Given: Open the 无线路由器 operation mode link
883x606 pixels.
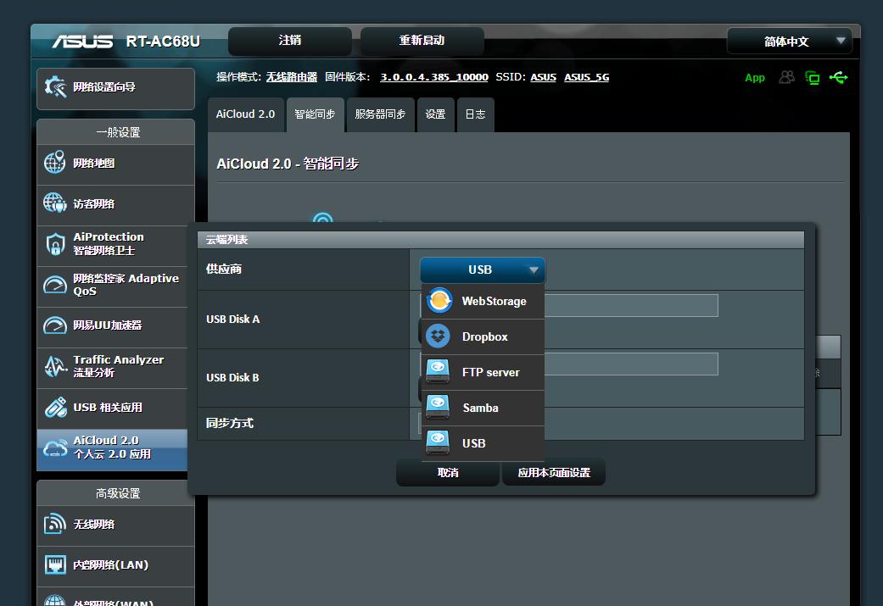Looking at the screenshot, I should pos(291,77).
